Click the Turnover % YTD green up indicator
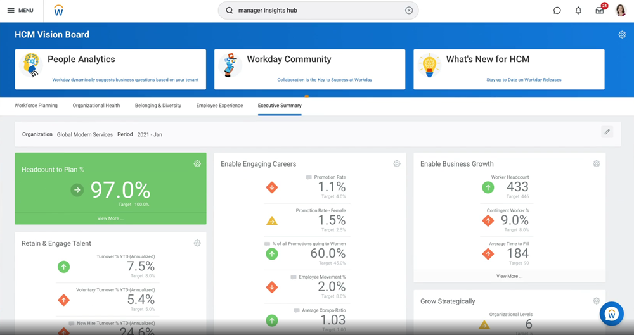Screen dimensions: 634x335 click(63, 267)
